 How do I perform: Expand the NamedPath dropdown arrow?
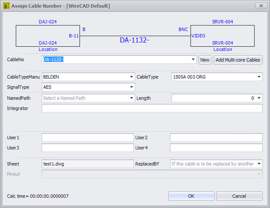(132, 98)
